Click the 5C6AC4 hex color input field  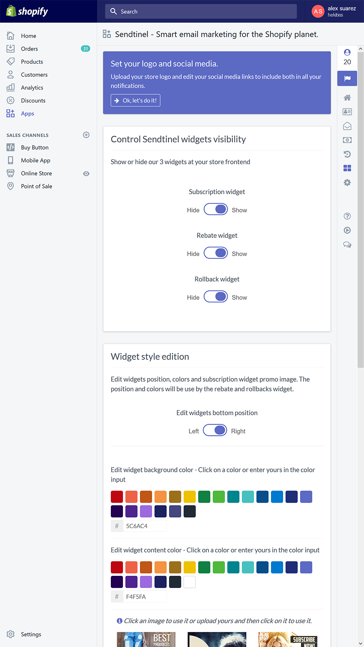(146, 526)
